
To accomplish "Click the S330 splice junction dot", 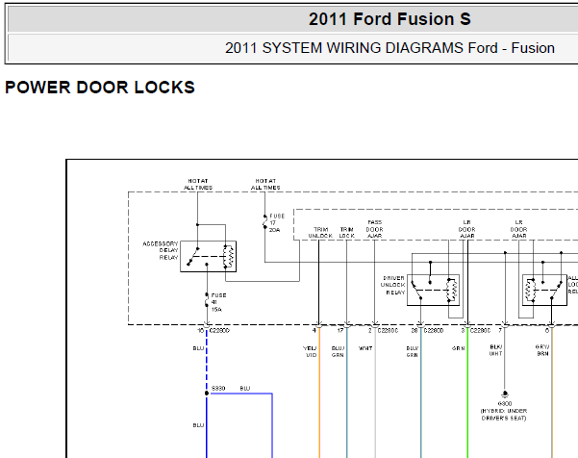I will pyautogui.click(x=207, y=394).
